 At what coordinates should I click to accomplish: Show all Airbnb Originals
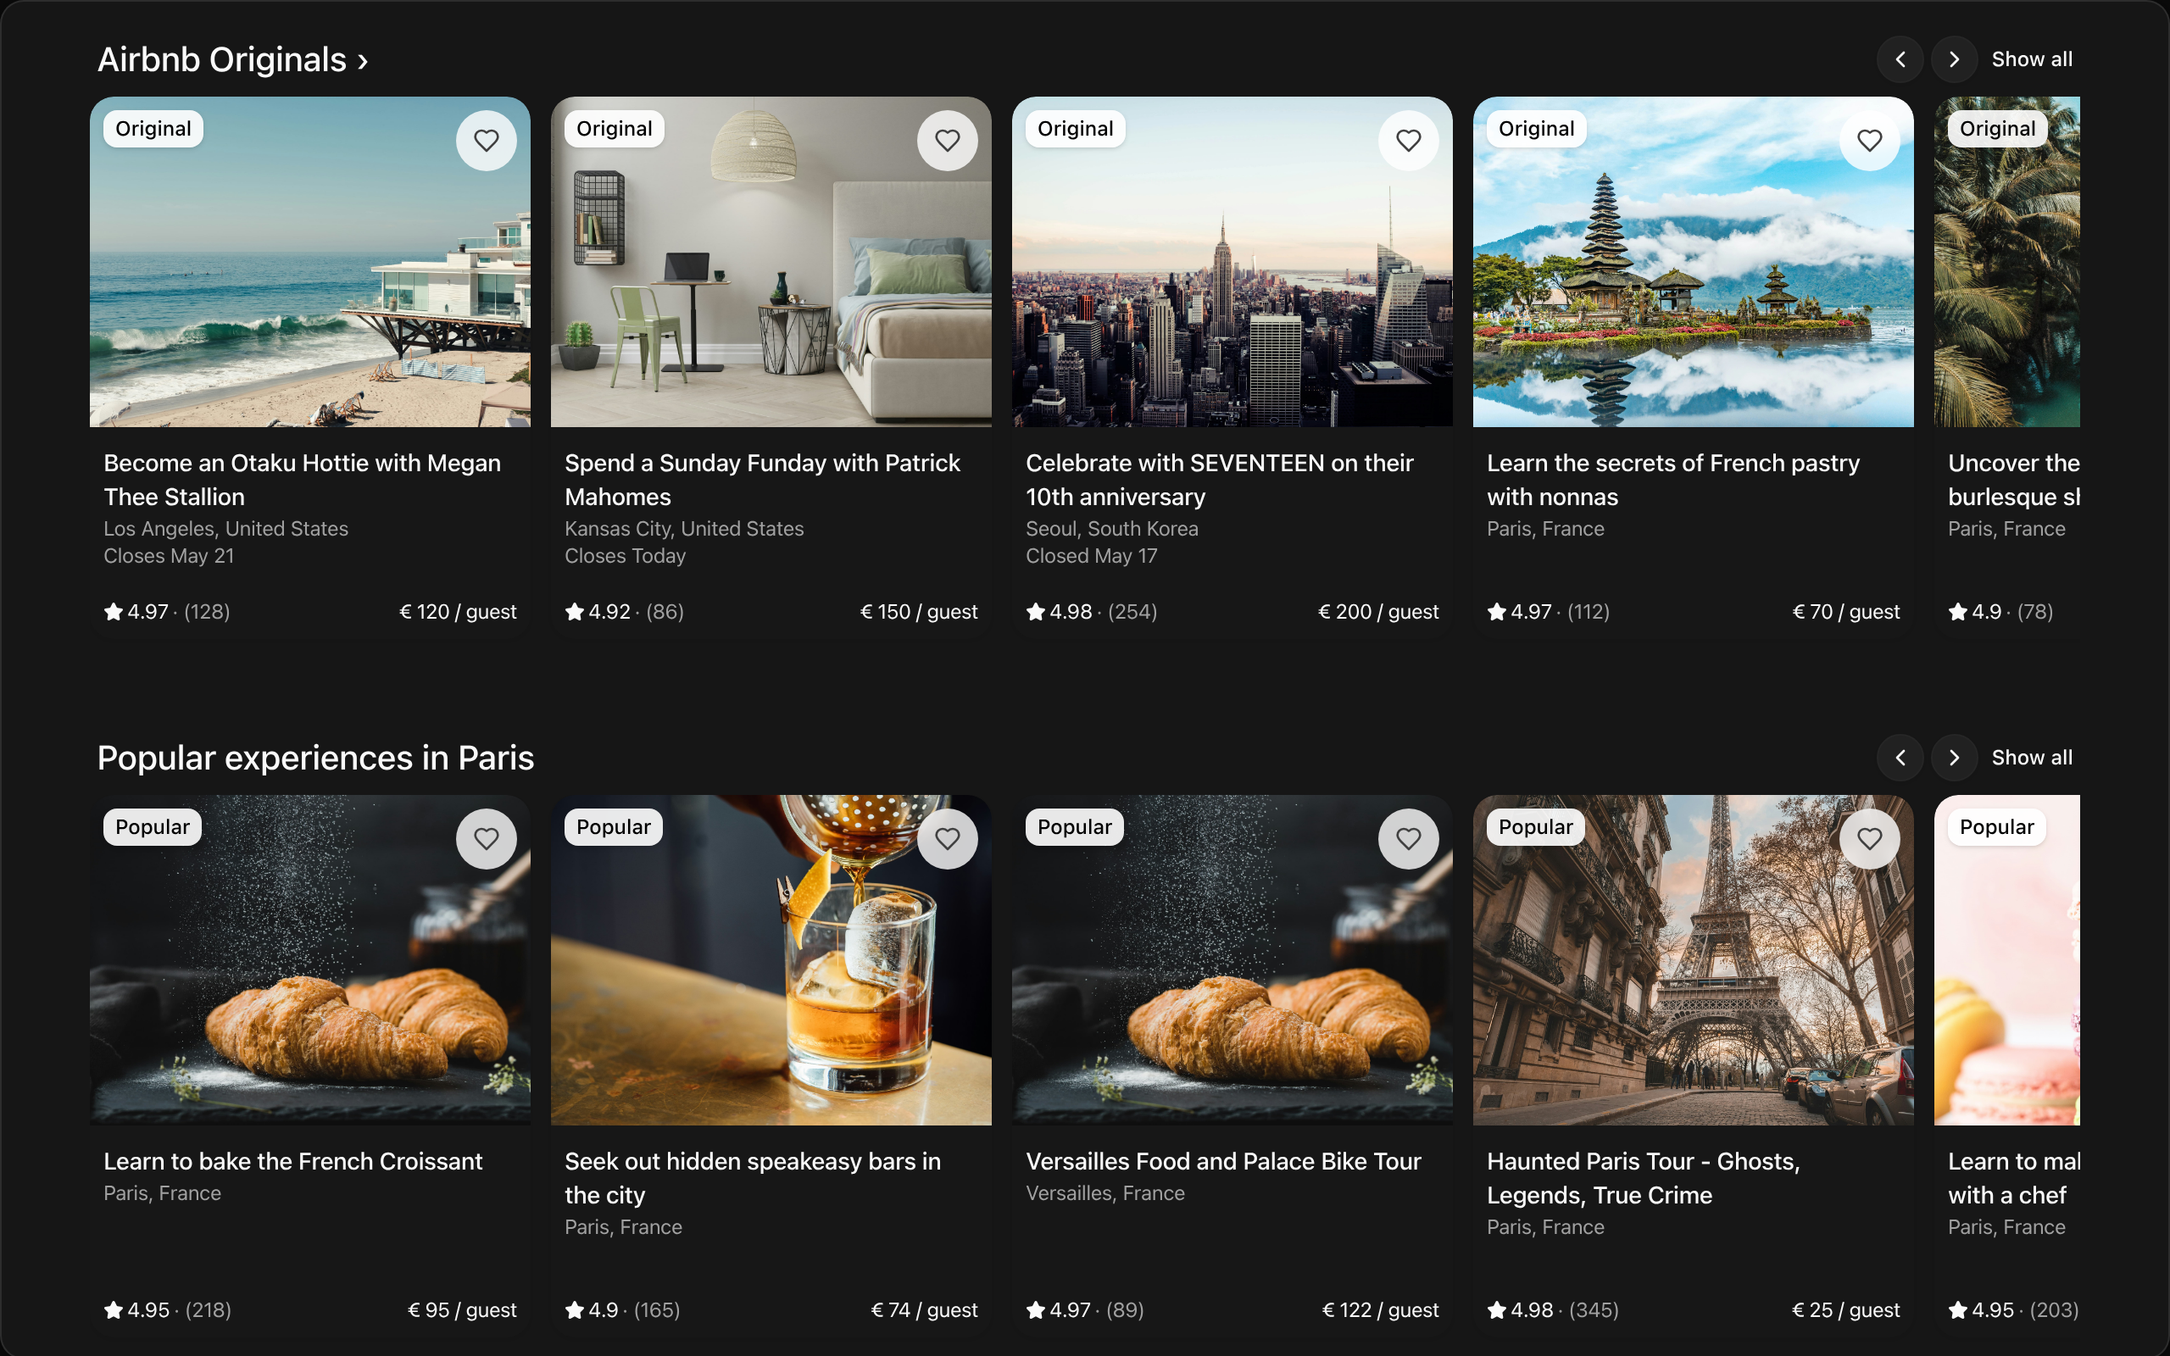[x=2032, y=59]
